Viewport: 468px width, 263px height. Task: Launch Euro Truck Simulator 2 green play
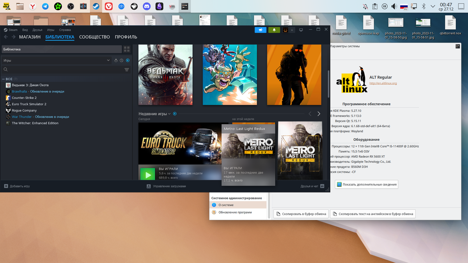tap(148, 175)
